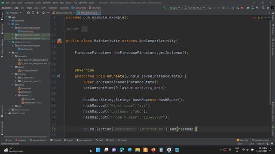The image size is (275, 154).
Task: Open the VCS menu
Action: point(75,3)
